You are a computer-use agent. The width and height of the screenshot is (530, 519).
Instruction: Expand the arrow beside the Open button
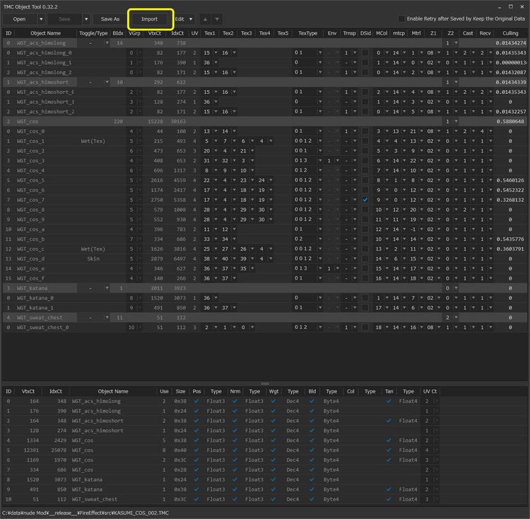(x=41, y=19)
